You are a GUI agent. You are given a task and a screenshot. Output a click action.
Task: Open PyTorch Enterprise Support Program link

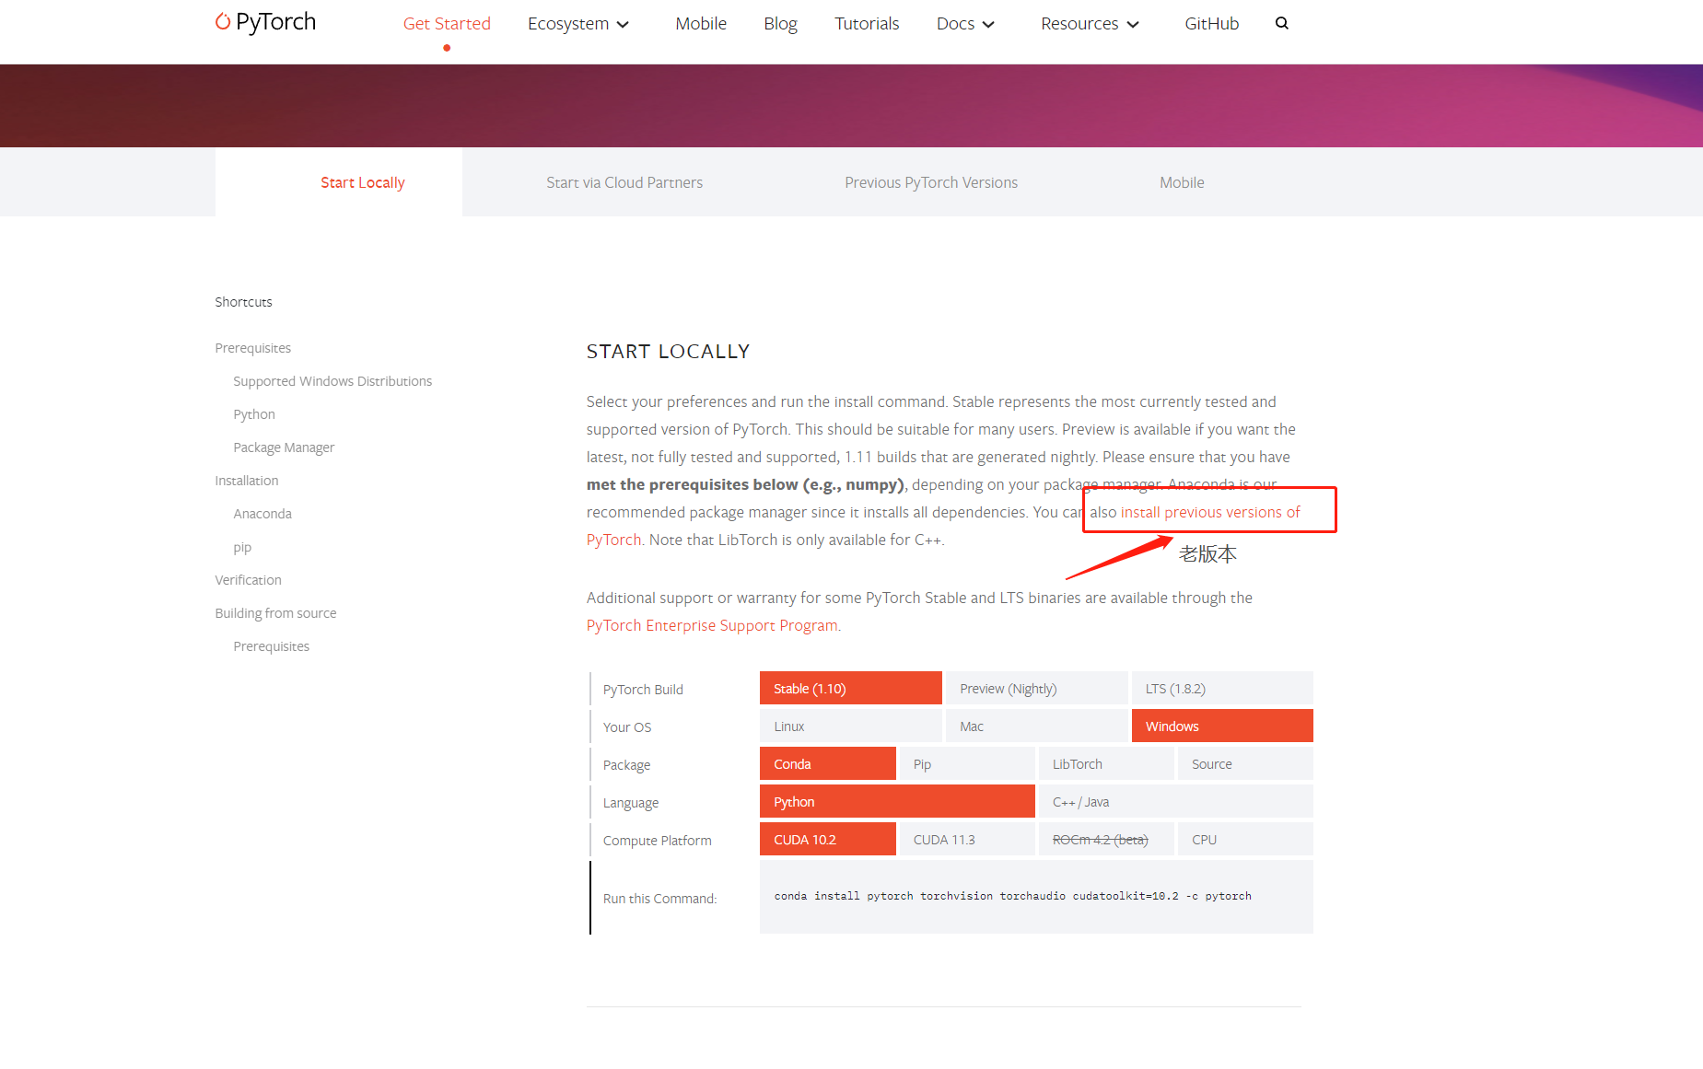tap(712, 625)
